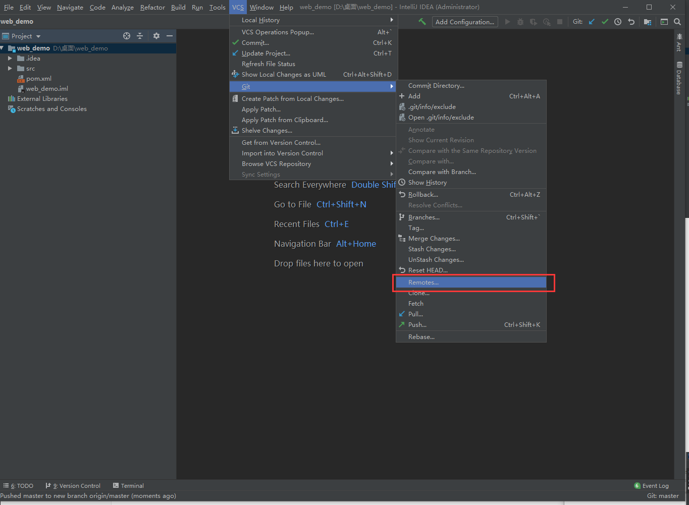
Task: Click the Git commit checkmark toolbar icon
Action: (605, 22)
